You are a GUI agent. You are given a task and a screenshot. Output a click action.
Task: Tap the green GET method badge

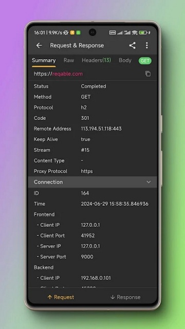tap(145, 61)
